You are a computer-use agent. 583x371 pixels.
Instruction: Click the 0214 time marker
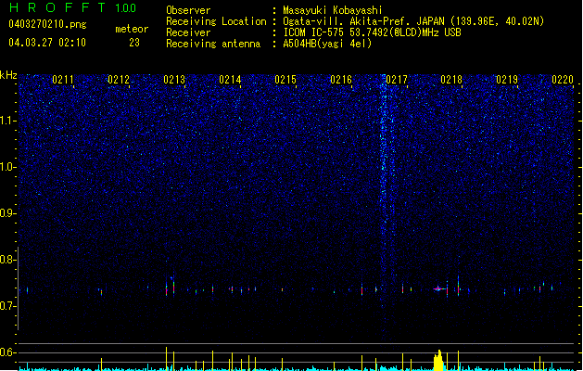coord(230,80)
